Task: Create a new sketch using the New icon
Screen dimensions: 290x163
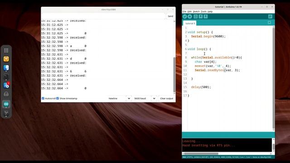Action: click(195, 16)
